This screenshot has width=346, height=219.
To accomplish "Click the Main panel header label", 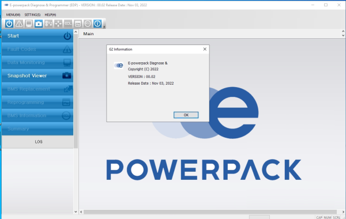I will (x=88, y=34).
